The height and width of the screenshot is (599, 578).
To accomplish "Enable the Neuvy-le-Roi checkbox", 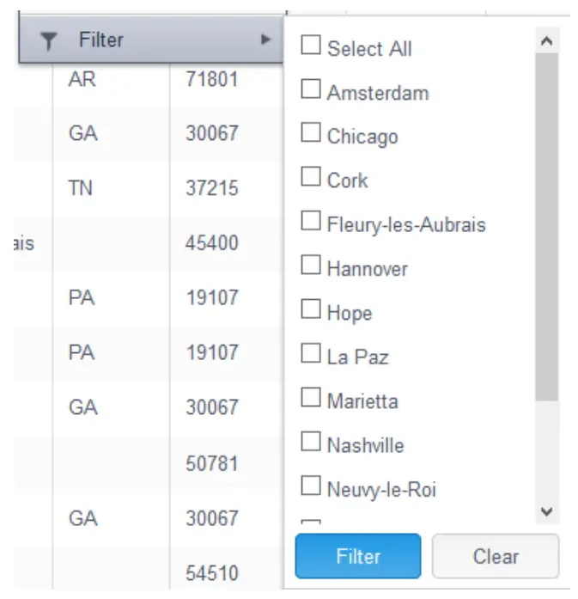I will coord(310,486).
